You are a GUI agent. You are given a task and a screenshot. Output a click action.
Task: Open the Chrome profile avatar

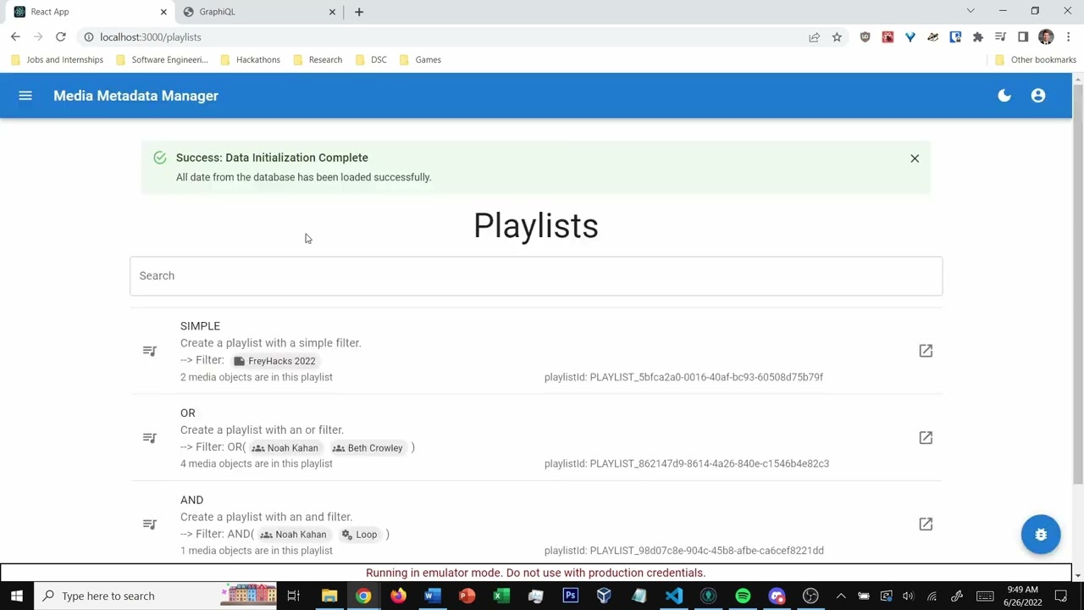click(1046, 37)
